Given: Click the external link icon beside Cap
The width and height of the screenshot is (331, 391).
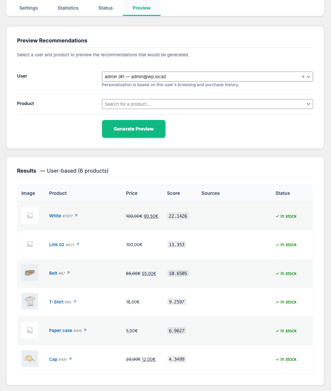Looking at the screenshot, I should coord(70,359).
